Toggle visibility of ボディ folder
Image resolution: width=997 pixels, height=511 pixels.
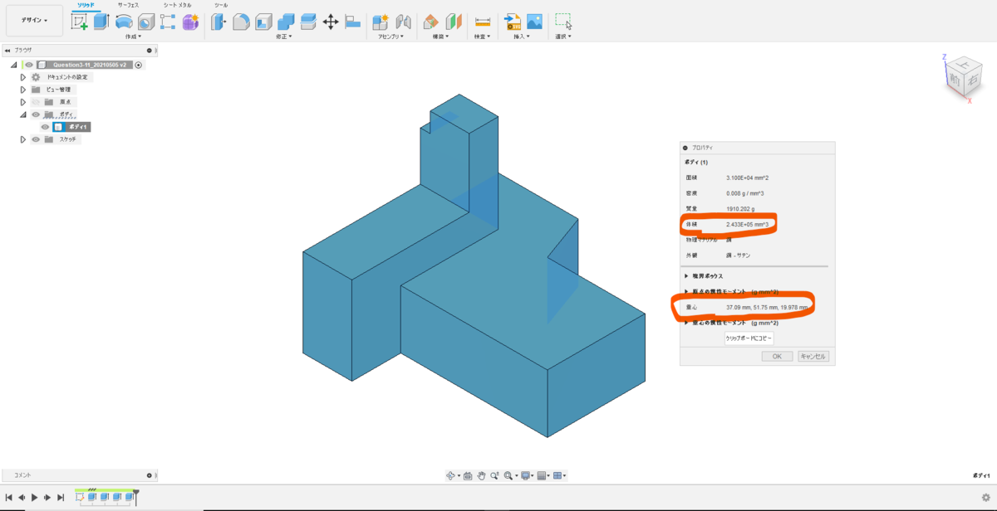coord(36,114)
